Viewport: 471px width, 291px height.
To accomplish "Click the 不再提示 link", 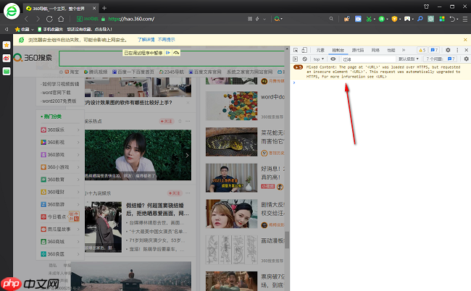I will (166, 39).
